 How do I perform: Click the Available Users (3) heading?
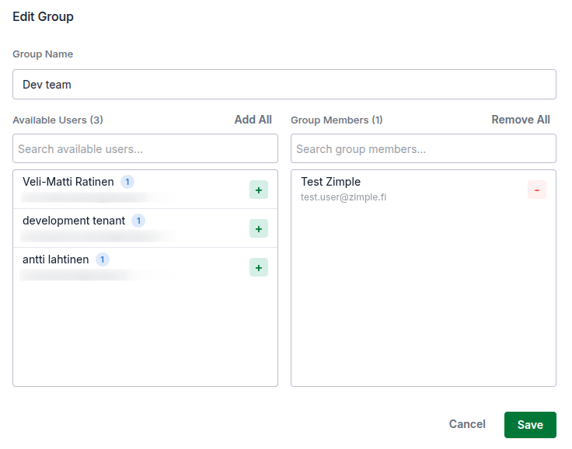click(x=58, y=120)
